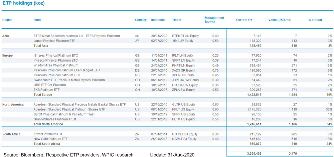
Task: Select Japan Physical Platinum ETF fund name
Action: (54, 41)
